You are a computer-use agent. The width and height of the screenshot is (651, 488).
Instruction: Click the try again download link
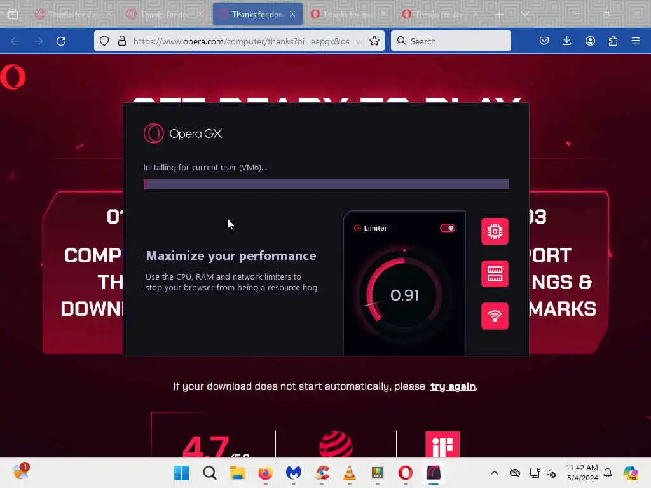click(x=453, y=386)
